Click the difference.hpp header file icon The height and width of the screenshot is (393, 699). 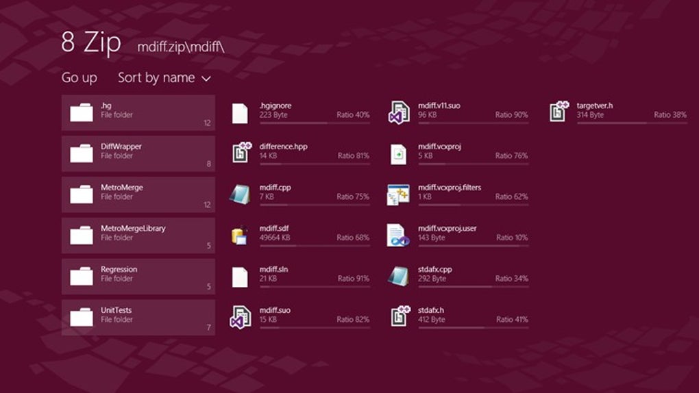[242, 153]
